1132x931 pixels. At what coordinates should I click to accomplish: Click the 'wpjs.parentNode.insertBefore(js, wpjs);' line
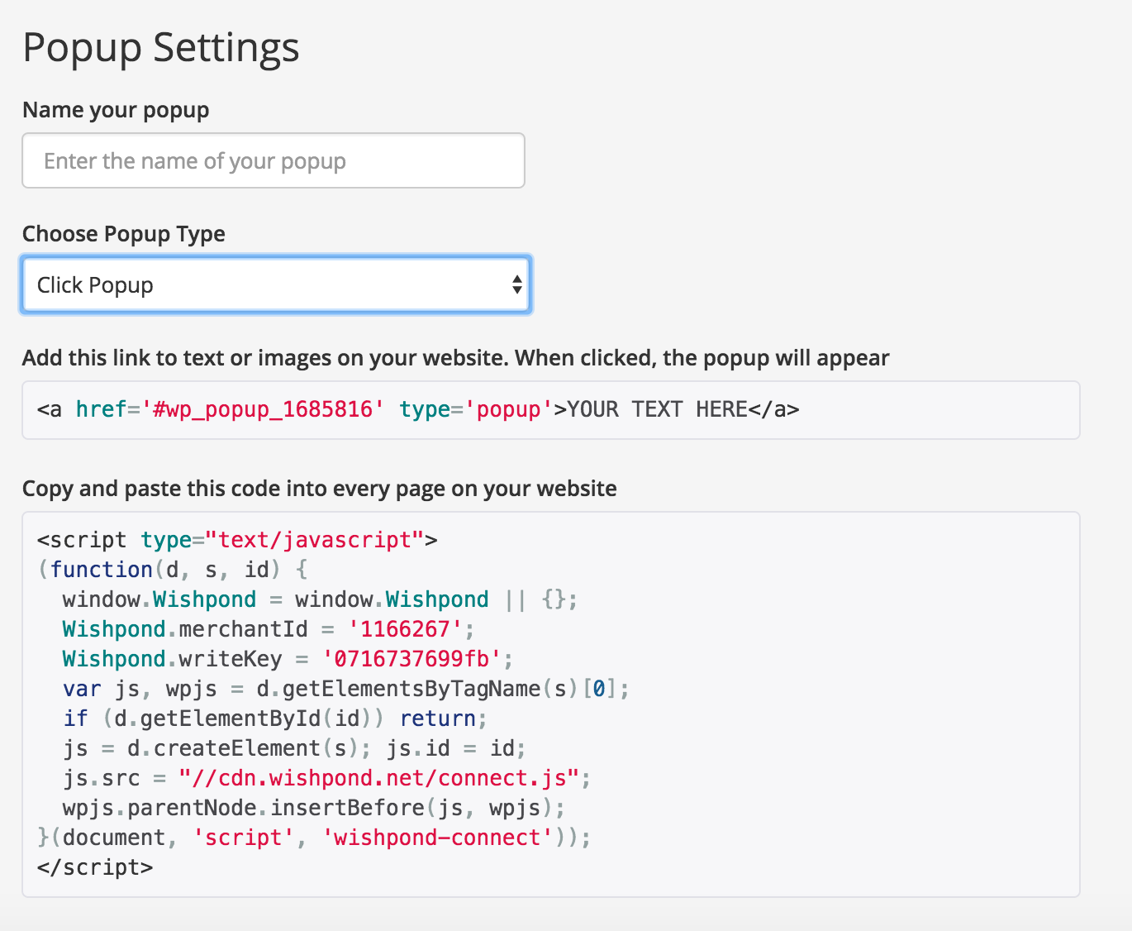coord(314,808)
